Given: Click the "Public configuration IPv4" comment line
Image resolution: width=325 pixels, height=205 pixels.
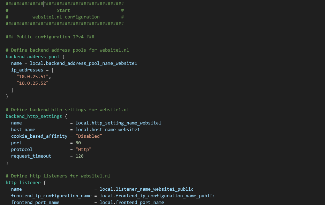Looking at the screenshot, I should click(x=50, y=37).
